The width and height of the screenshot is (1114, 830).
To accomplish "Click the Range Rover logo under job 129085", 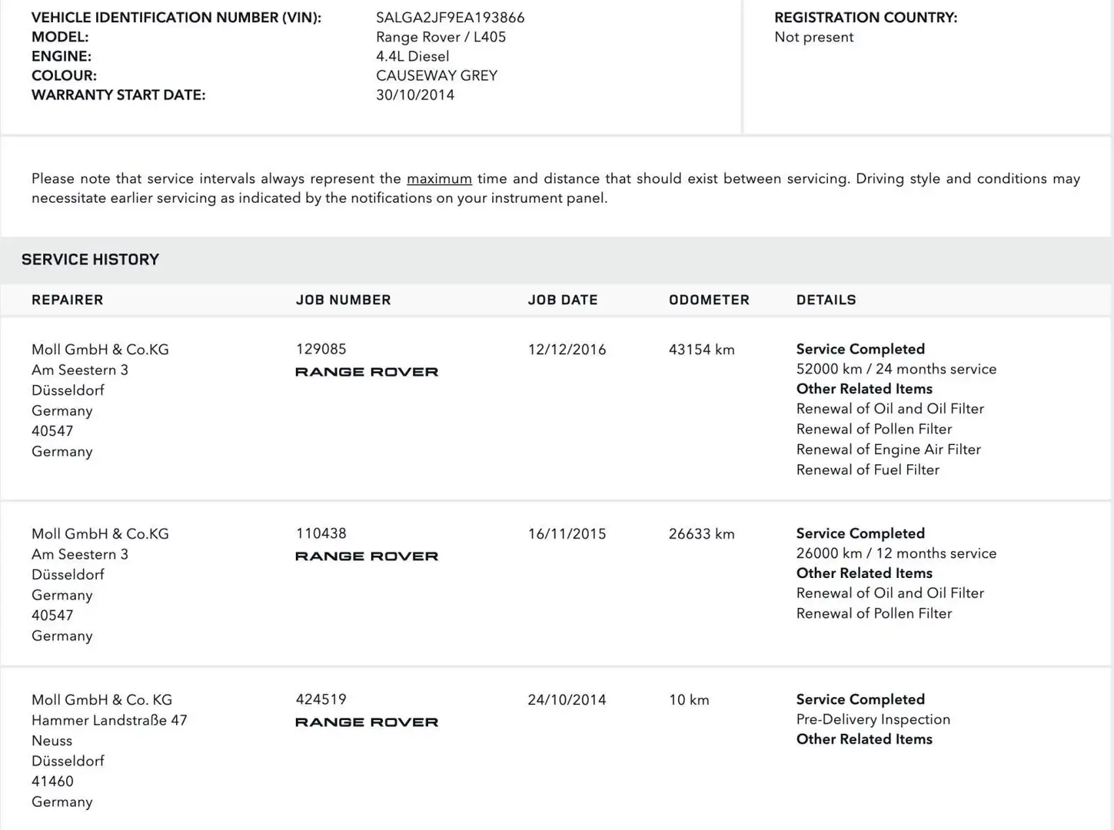I will pos(367,372).
